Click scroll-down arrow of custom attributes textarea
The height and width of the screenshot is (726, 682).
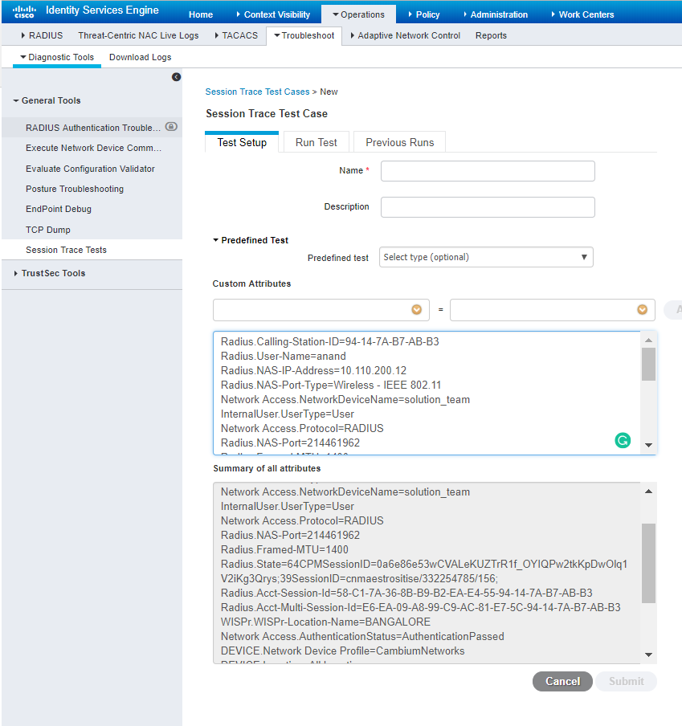[648, 445]
